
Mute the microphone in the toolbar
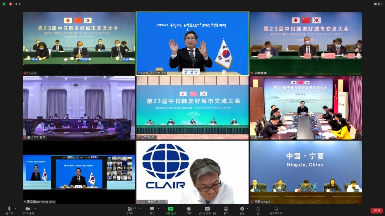pos(9,209)
